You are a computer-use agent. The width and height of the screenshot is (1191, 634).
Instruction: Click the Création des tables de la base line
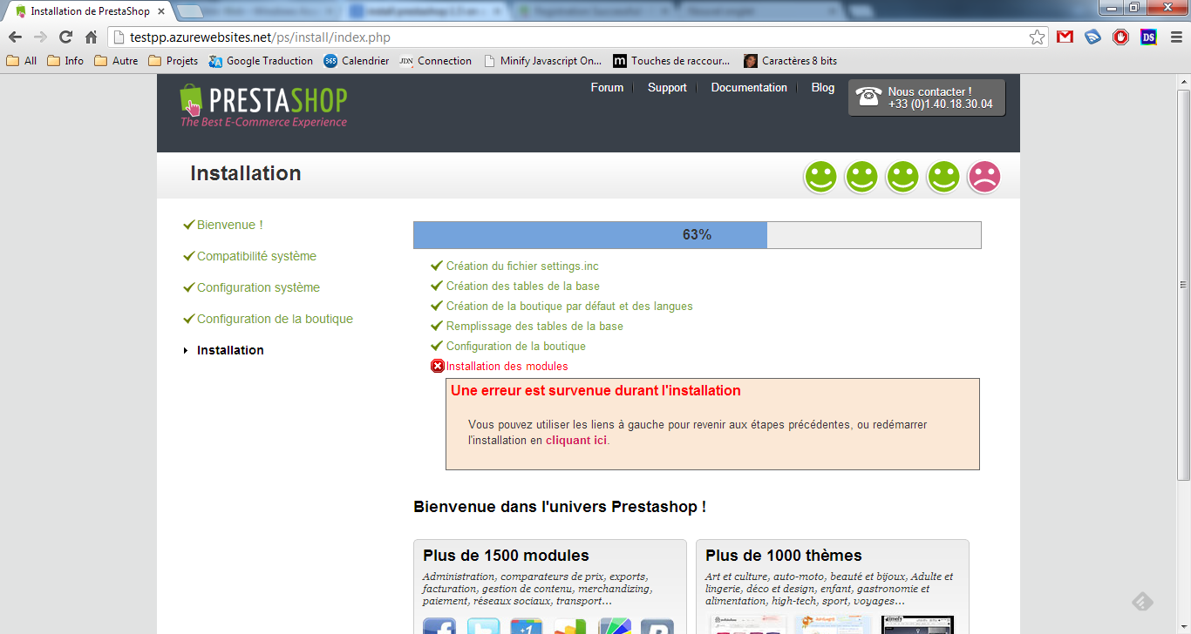[x=523, y=287]
